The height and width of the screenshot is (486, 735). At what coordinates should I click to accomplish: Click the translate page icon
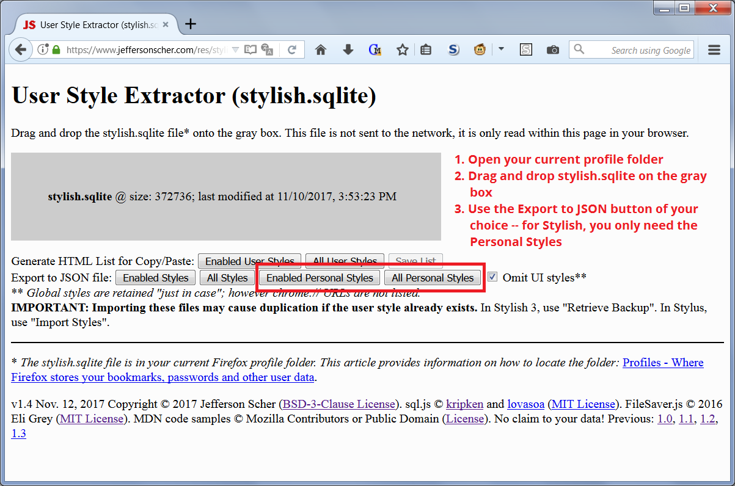point(267,50)
